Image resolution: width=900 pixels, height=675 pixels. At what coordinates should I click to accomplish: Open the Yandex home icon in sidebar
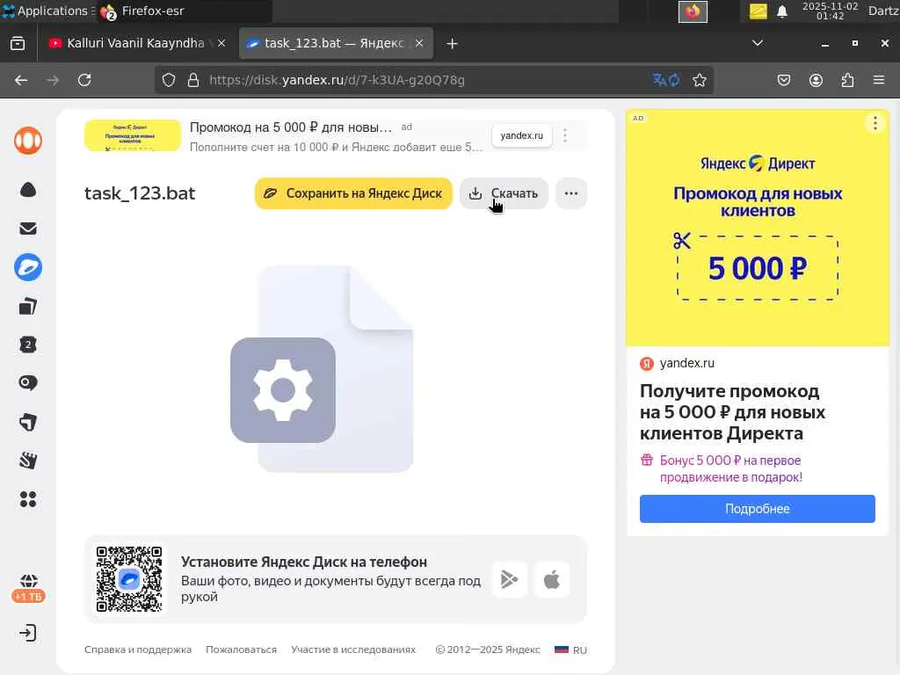click(28, 141)
